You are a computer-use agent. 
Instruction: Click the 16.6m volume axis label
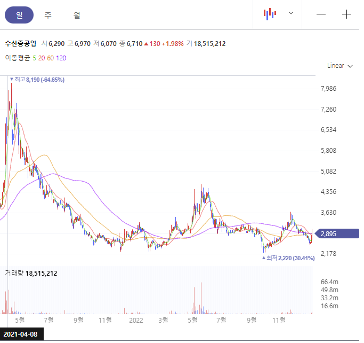click(329, 306)
